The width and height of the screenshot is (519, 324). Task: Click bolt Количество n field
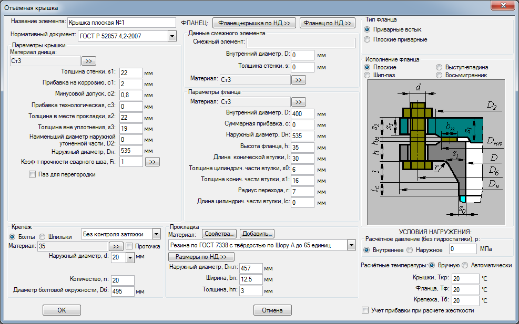(x=123, y=280)
